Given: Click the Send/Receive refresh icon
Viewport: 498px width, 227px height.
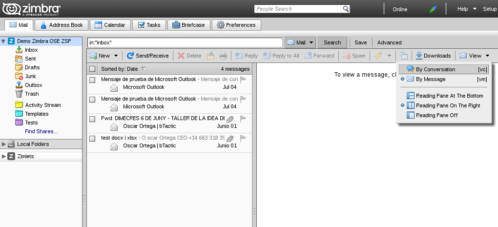Looking at the screenshot, I should coord(130,56).
